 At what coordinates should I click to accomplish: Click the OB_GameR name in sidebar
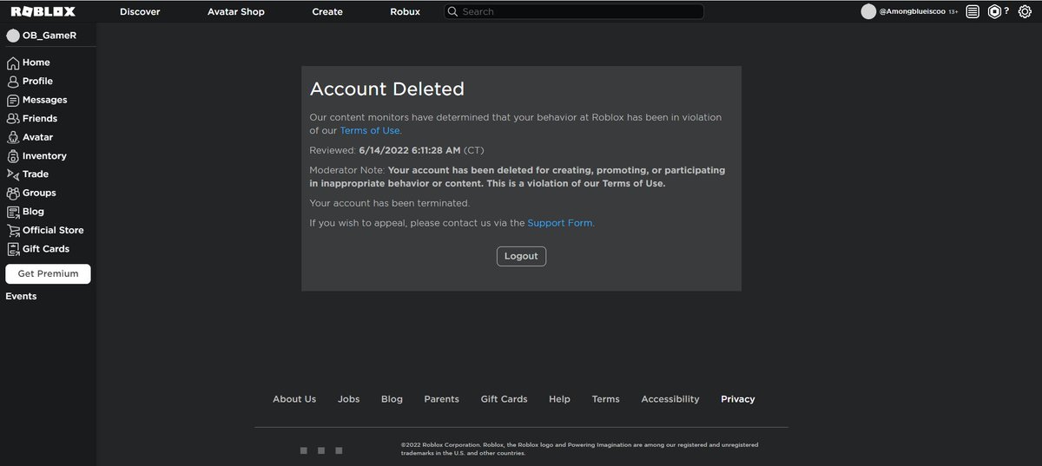coord(49,36)
